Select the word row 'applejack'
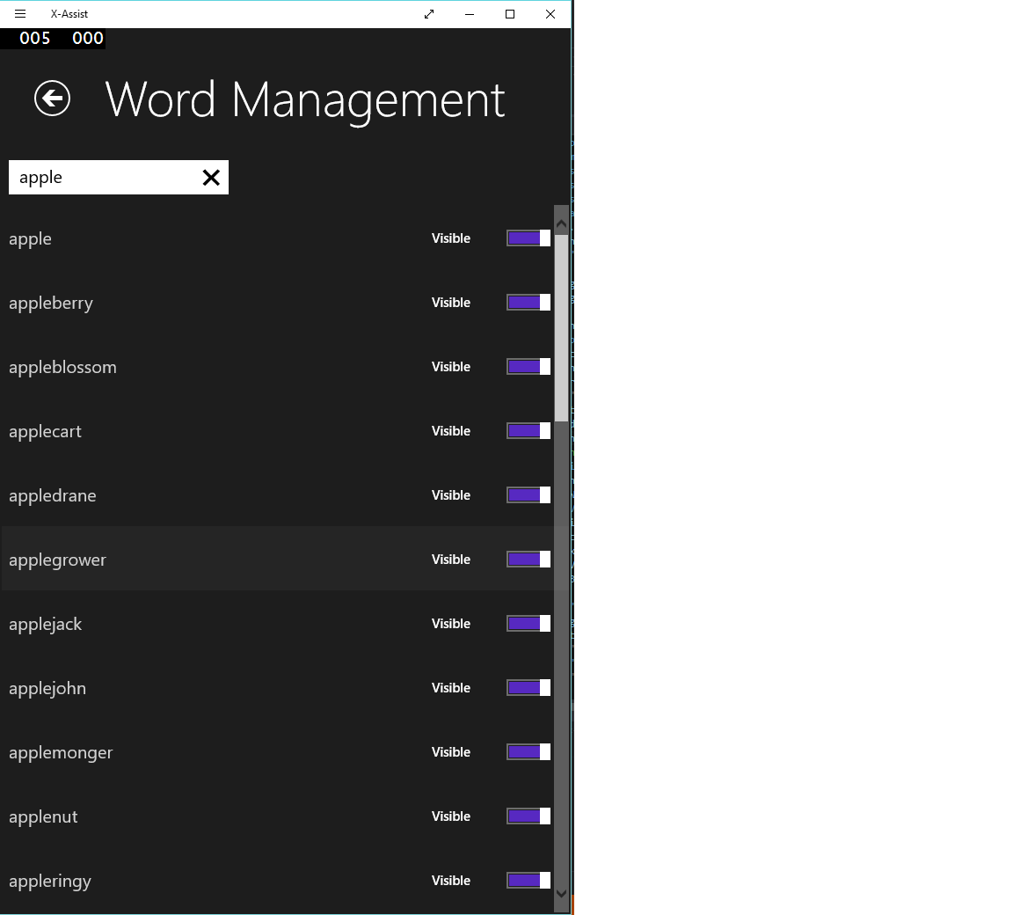1013x915 pixels. (278, 624)
